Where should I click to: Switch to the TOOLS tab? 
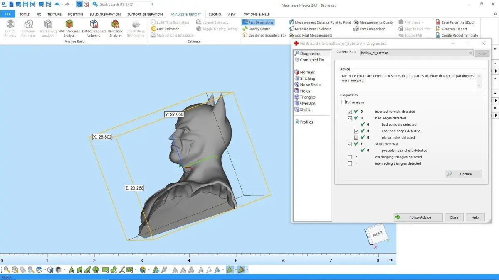(25, 14)
